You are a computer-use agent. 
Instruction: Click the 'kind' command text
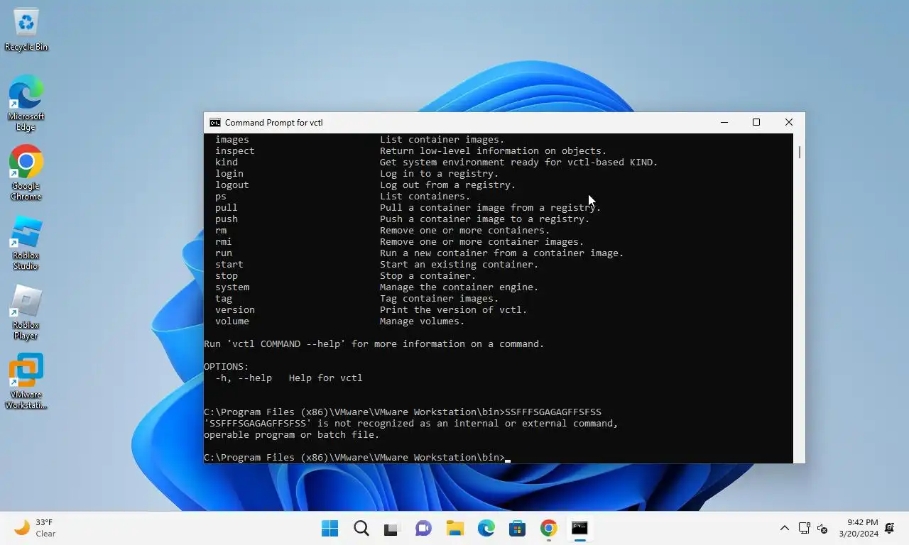pos(227,163)
